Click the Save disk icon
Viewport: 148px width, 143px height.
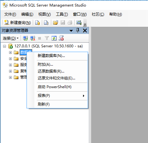(x=63, y=22)
